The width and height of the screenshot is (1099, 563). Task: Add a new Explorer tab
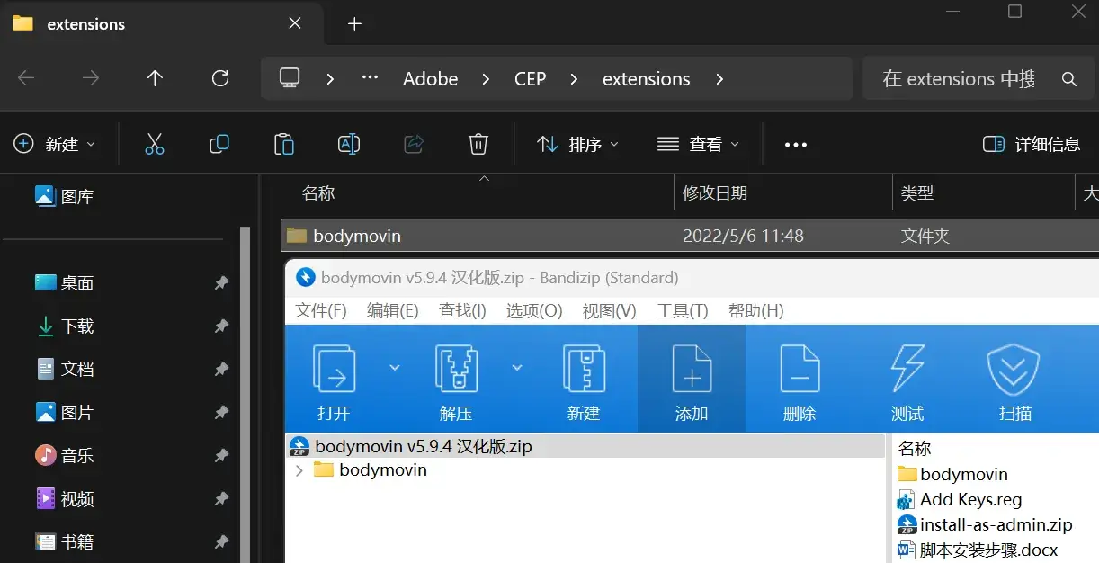click(x=354, y=24)
